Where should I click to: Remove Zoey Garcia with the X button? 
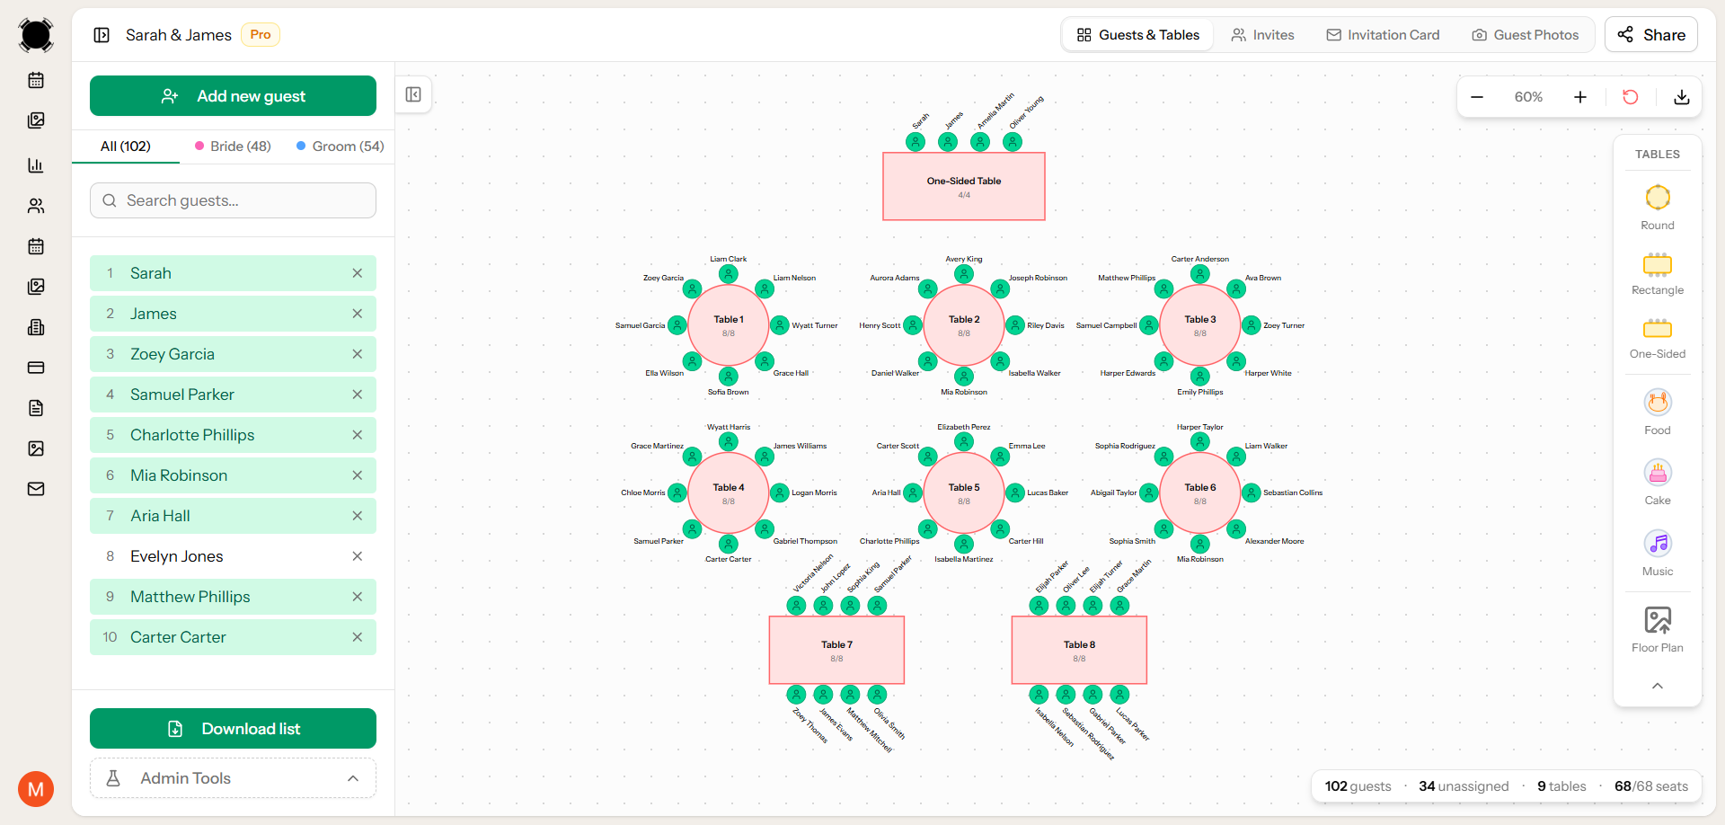point(358,353)
